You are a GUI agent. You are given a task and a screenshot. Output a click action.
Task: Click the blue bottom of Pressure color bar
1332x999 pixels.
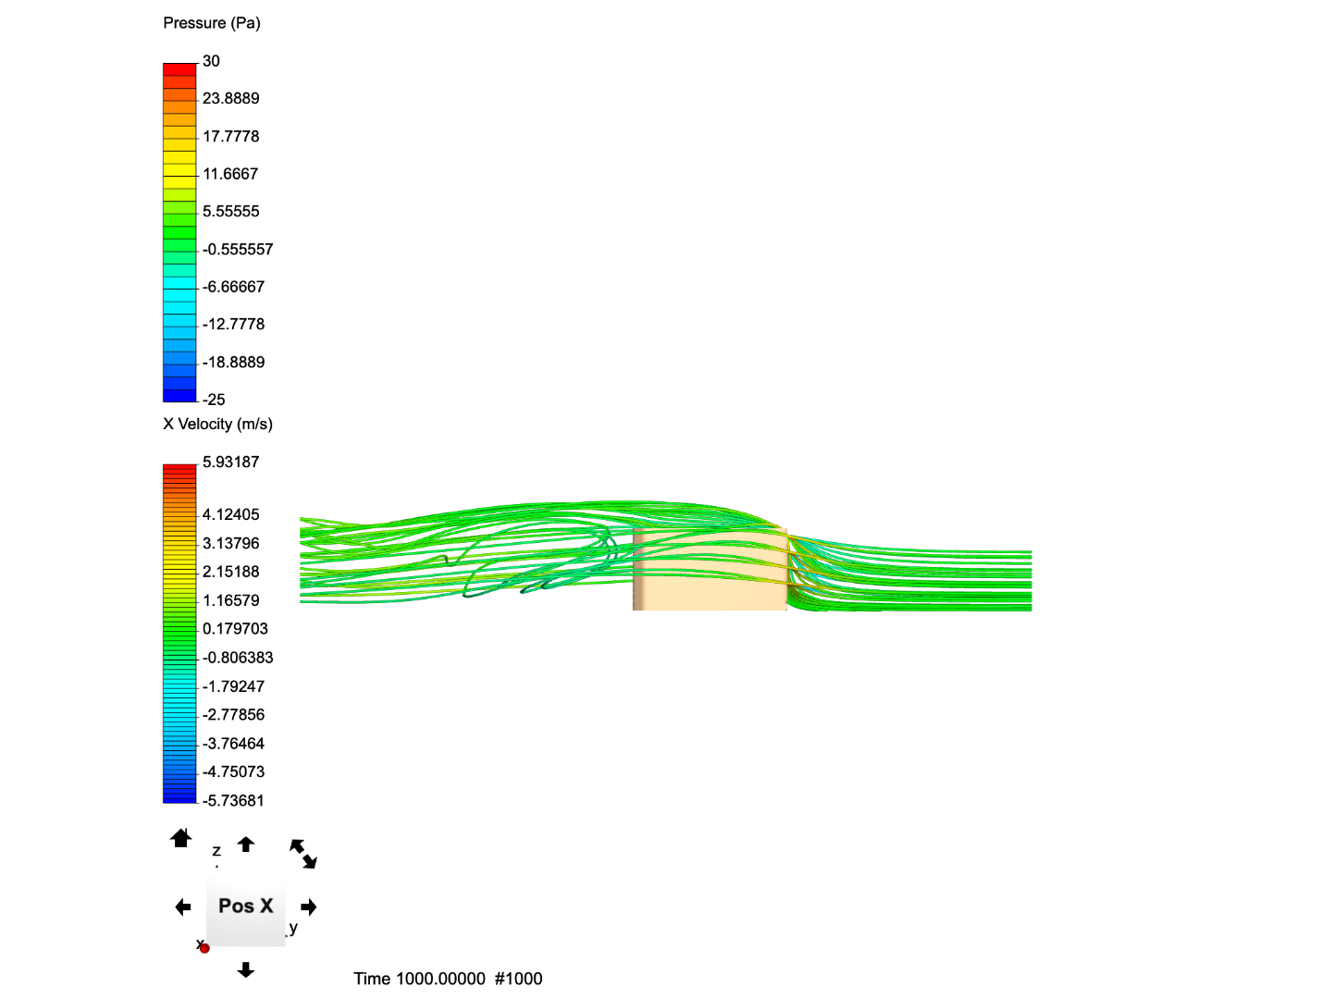coord(179,396)
